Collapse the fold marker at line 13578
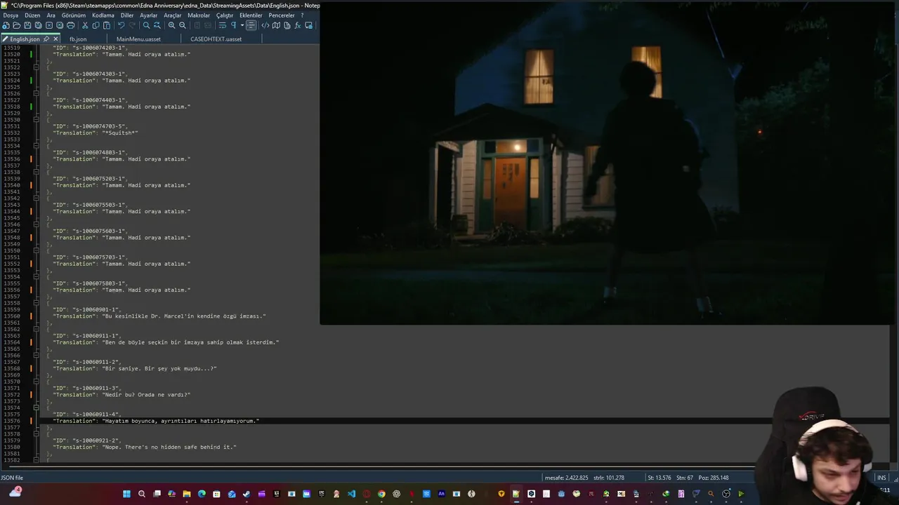Screen dimensions: 899x505 [37, 434]
